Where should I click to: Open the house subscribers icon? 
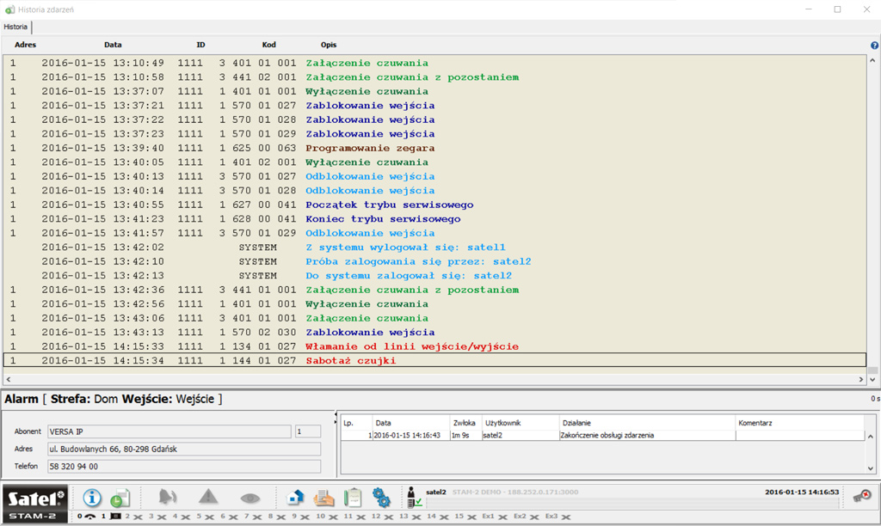tap(295, 498)
